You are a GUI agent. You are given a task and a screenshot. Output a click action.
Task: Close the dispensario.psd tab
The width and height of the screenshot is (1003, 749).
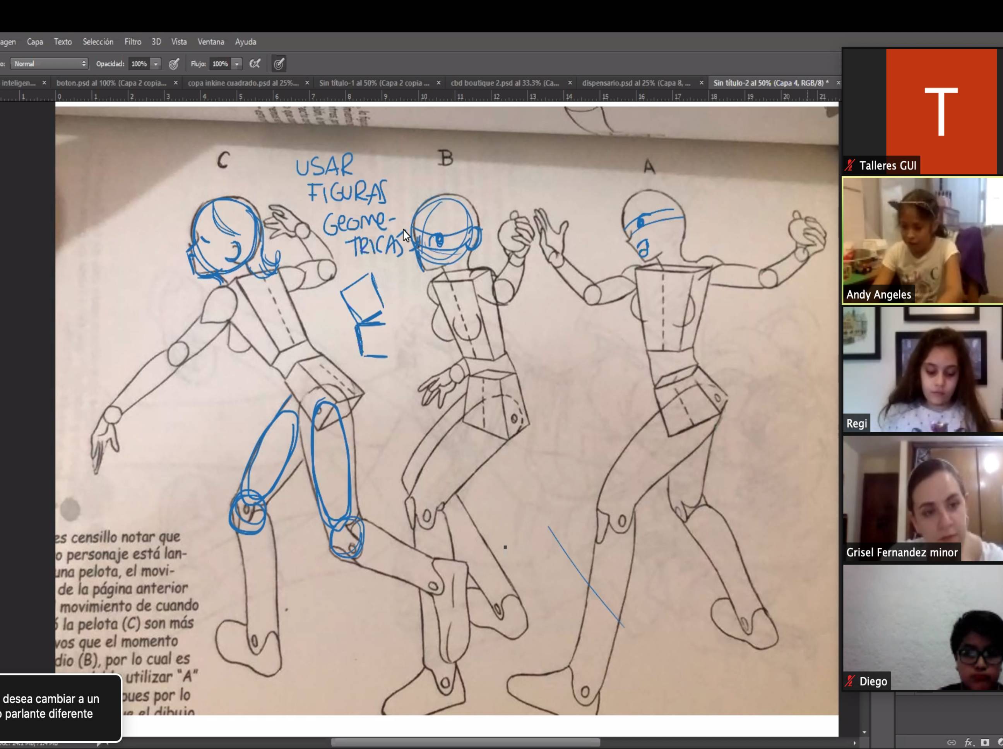tap(702, 83)
